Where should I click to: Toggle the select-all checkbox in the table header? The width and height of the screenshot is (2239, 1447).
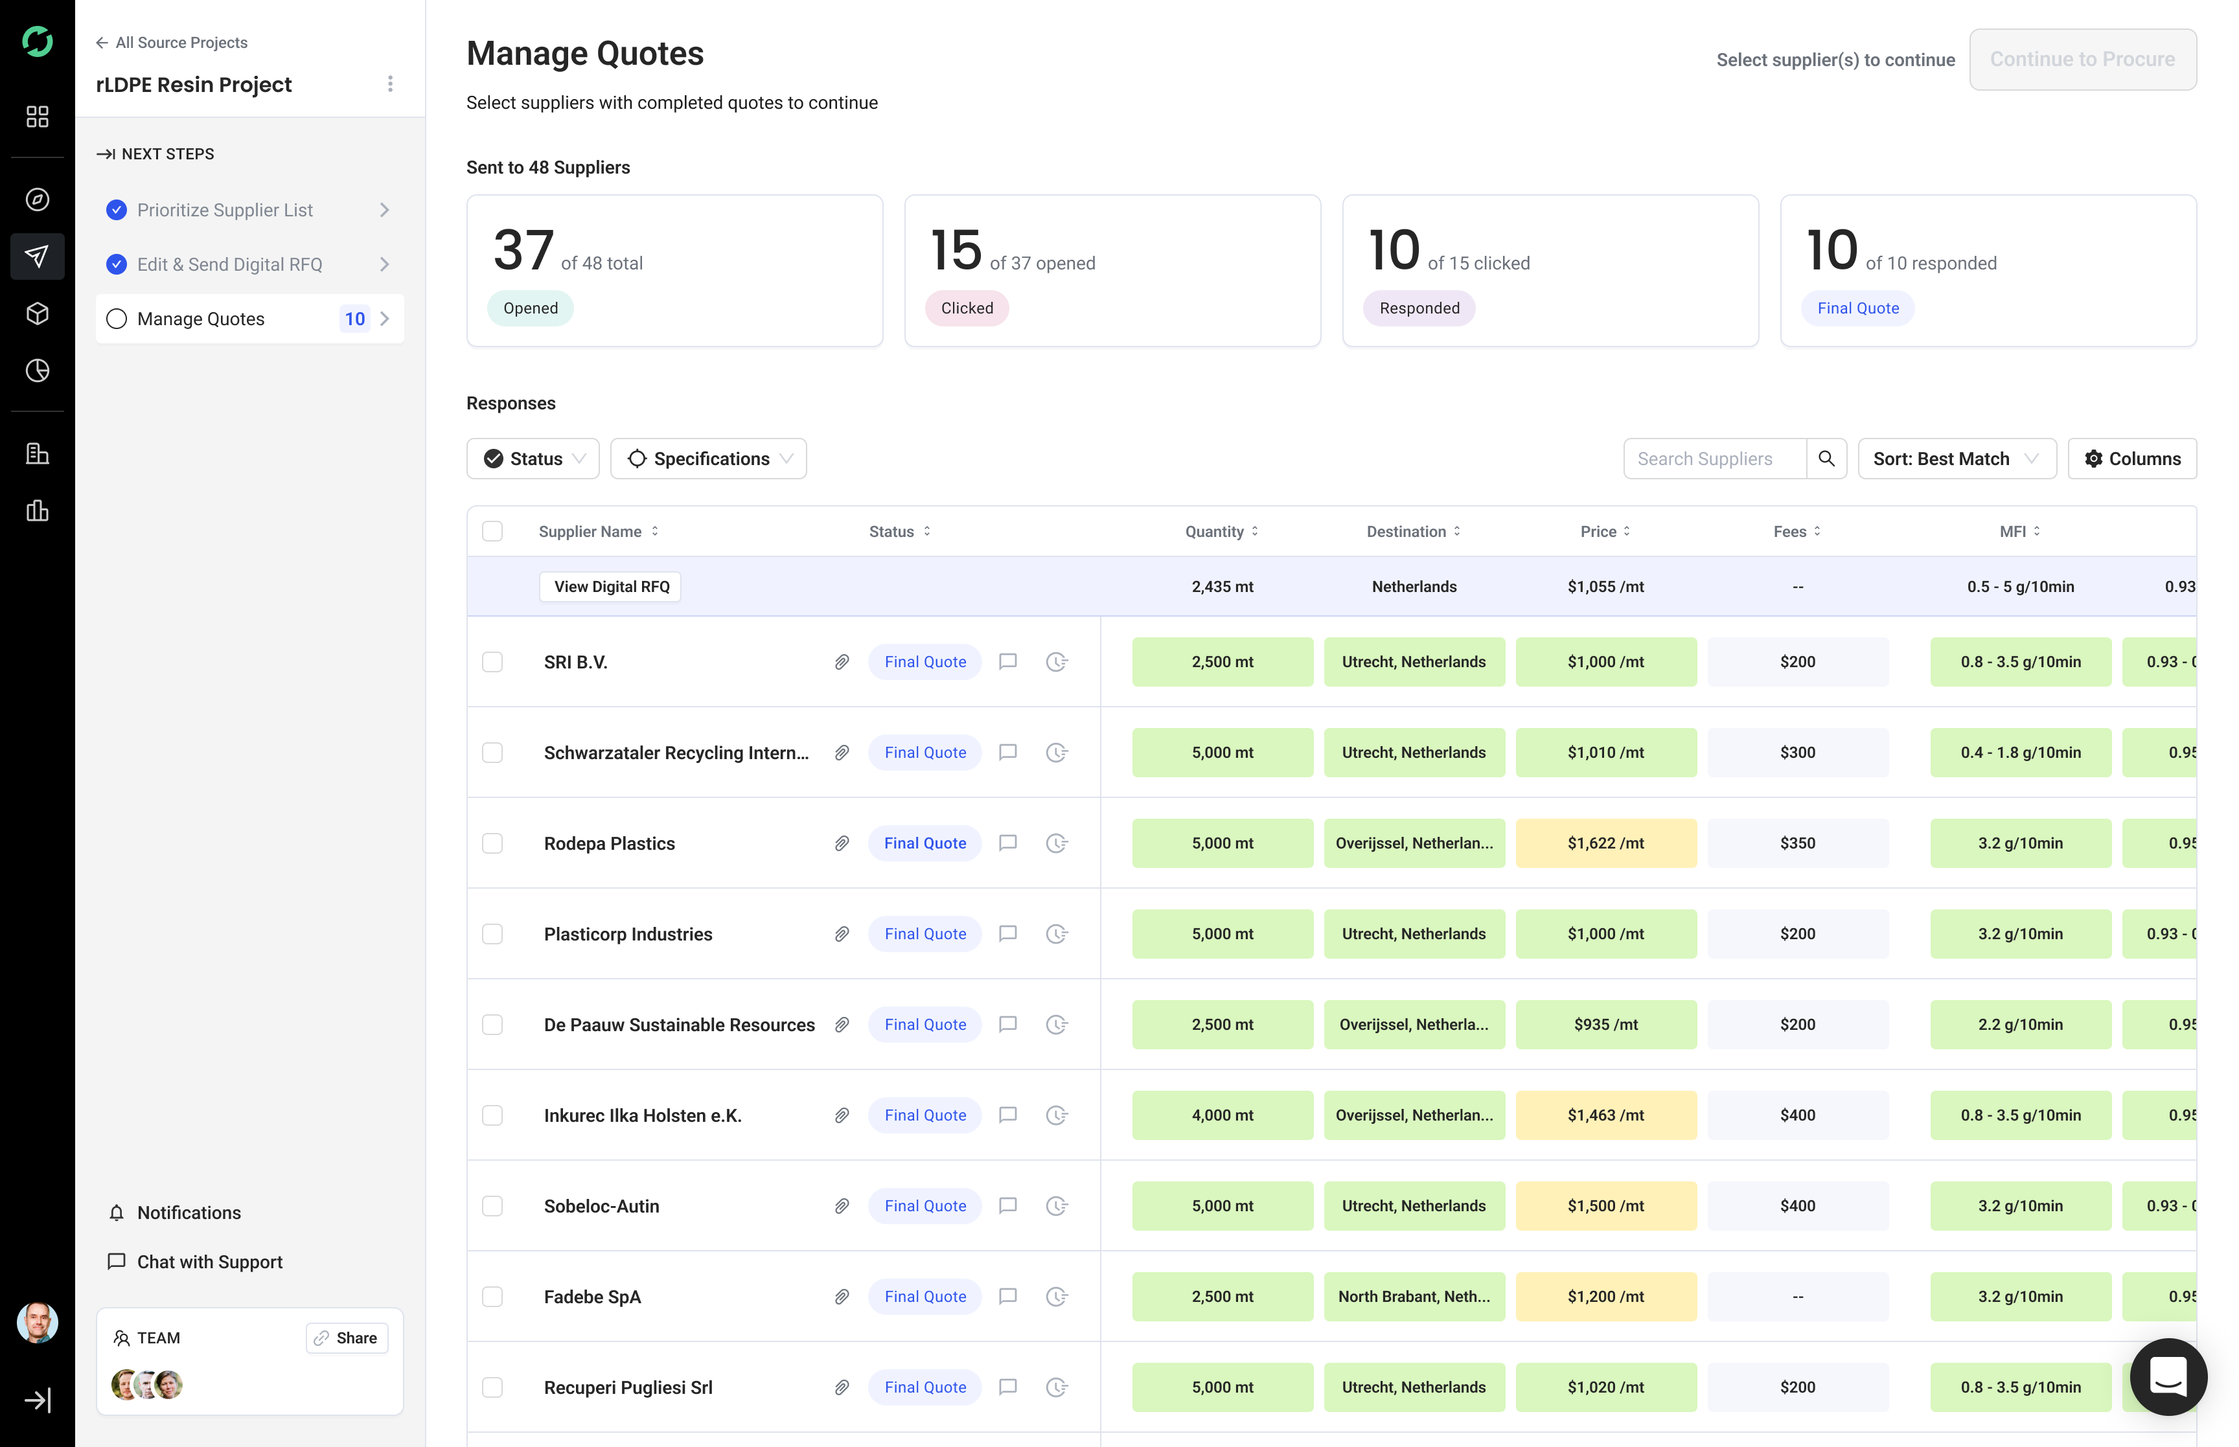pyautogui.click(x=492, y=531)
